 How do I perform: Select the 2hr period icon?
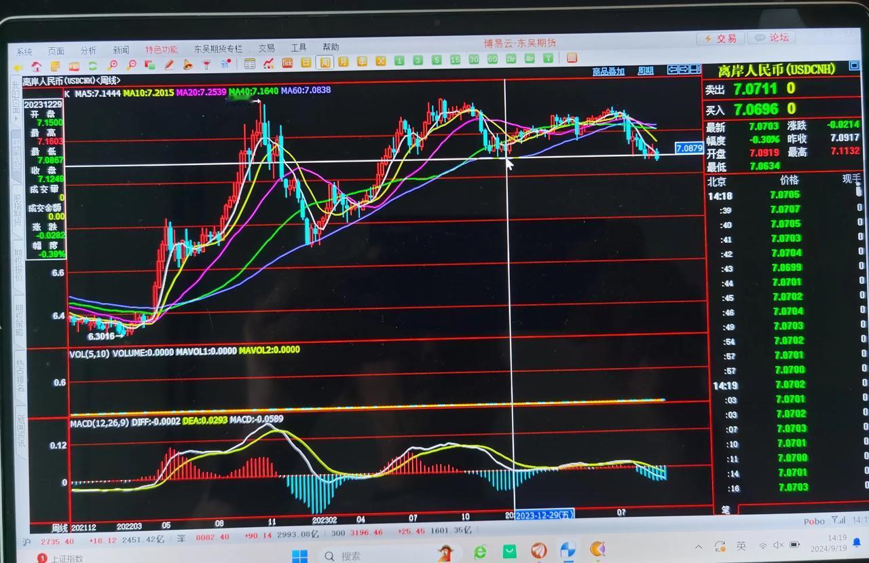[x=511, y=58]
